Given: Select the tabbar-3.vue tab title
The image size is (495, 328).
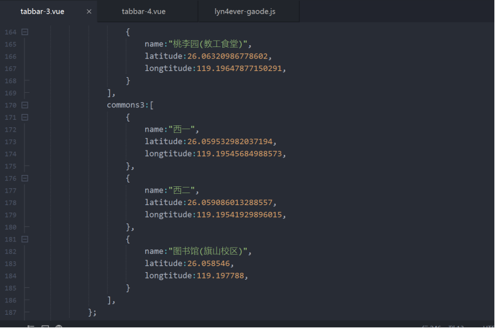Looking at the screenshot, I should coord(42,11).
